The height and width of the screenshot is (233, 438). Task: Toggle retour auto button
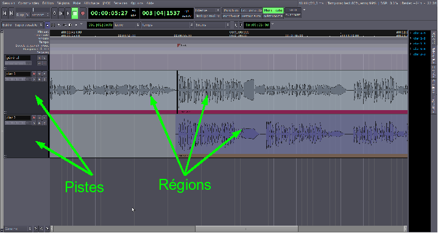[x=252, y=16]
